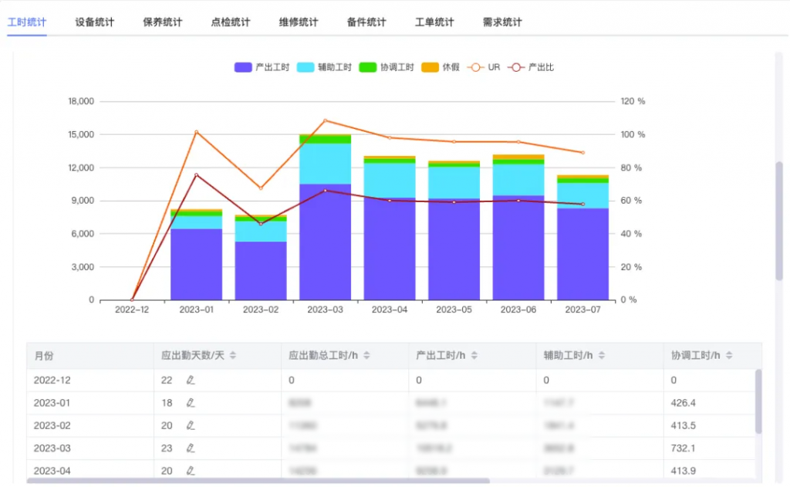Sort by 辅助工时/h column

602,356
